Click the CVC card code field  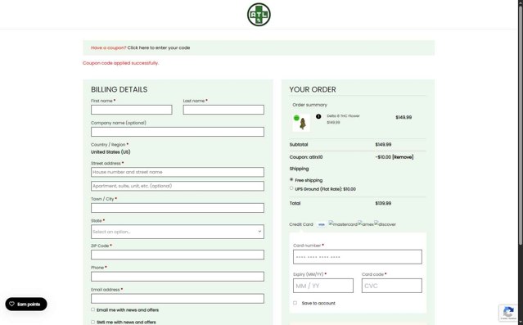(x=392, y=286)
